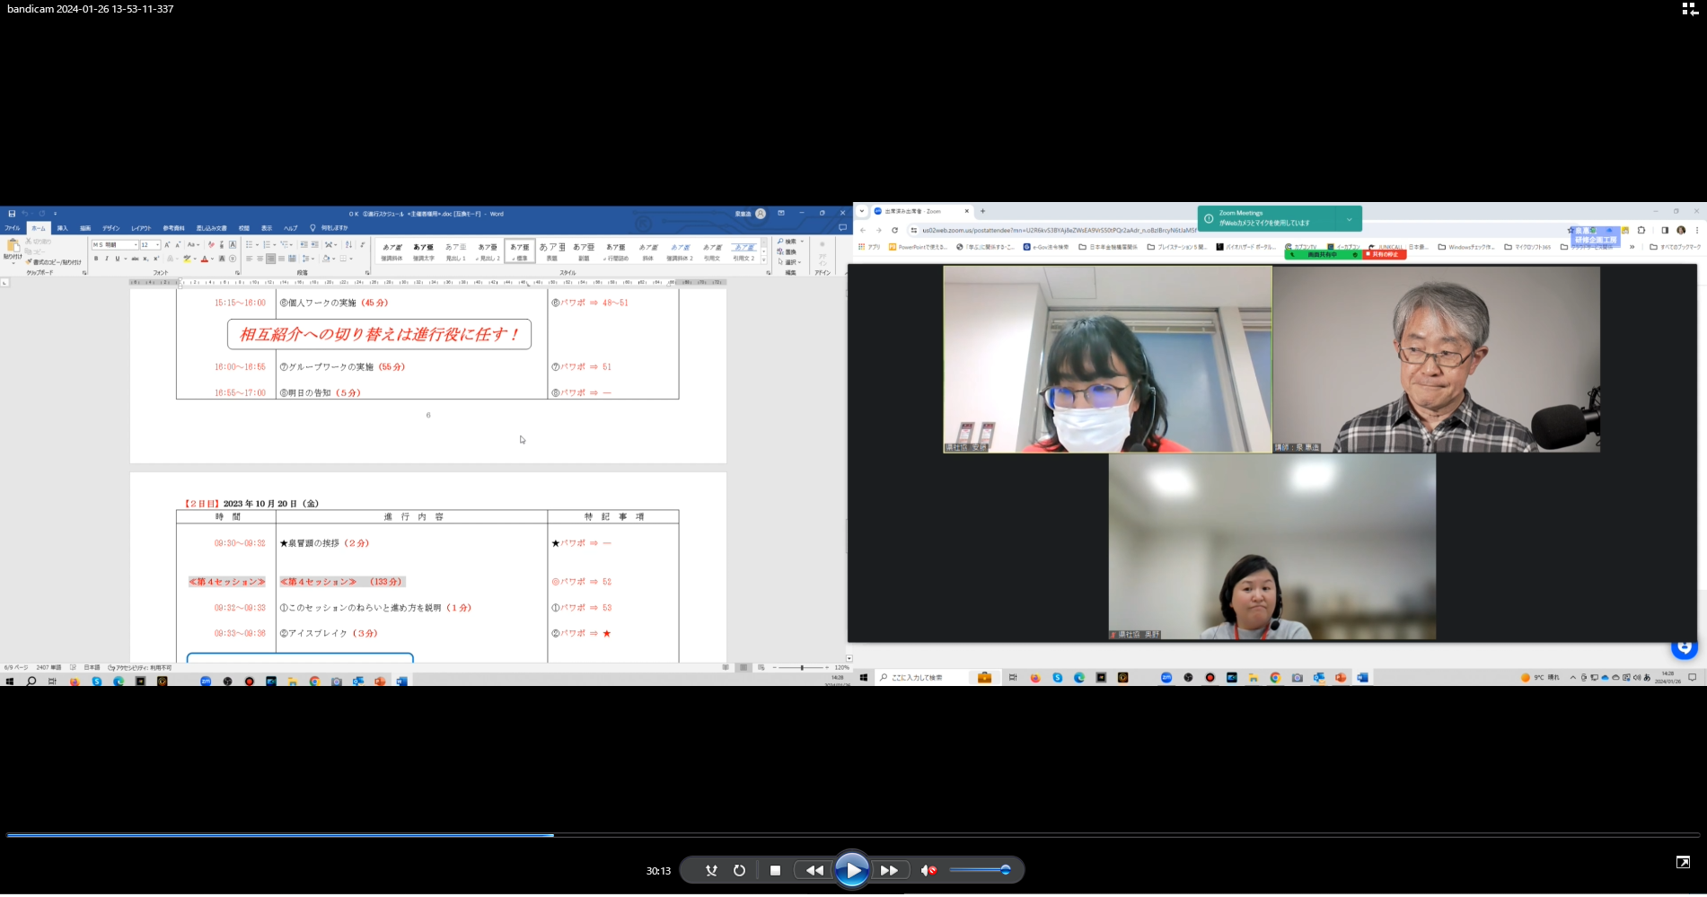The width and height of the screenshot is (1707, 897).
Task: Open the レイアウト tab in Word
Action: pos(141,228)
